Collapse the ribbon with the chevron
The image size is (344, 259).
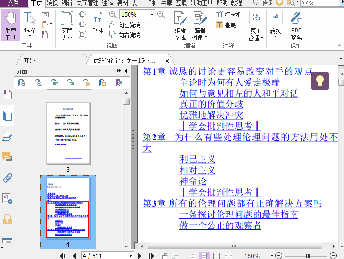point(339,46)
